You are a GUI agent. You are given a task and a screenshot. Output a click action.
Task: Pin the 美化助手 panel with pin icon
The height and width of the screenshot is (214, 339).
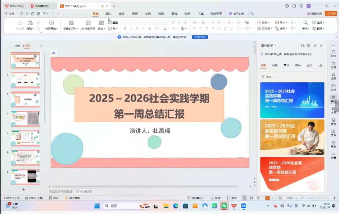315,46
